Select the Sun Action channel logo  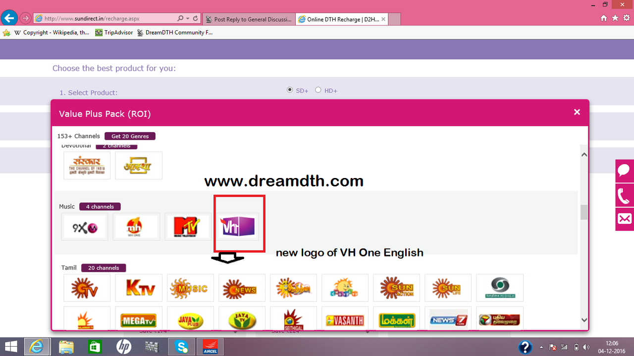pos(396,288)
